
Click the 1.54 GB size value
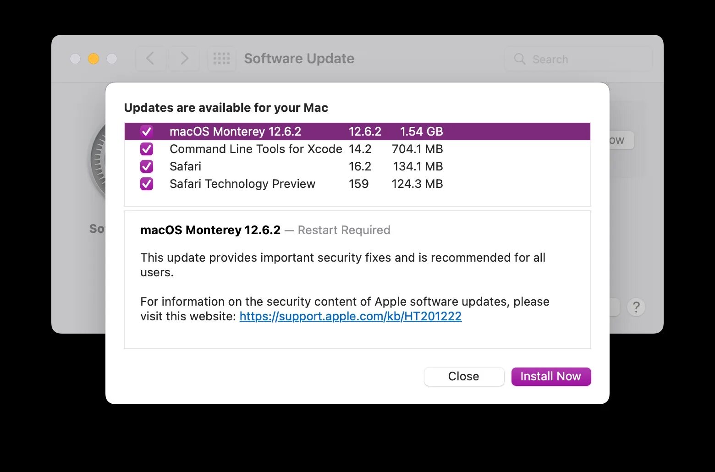(x=421, y=132)
